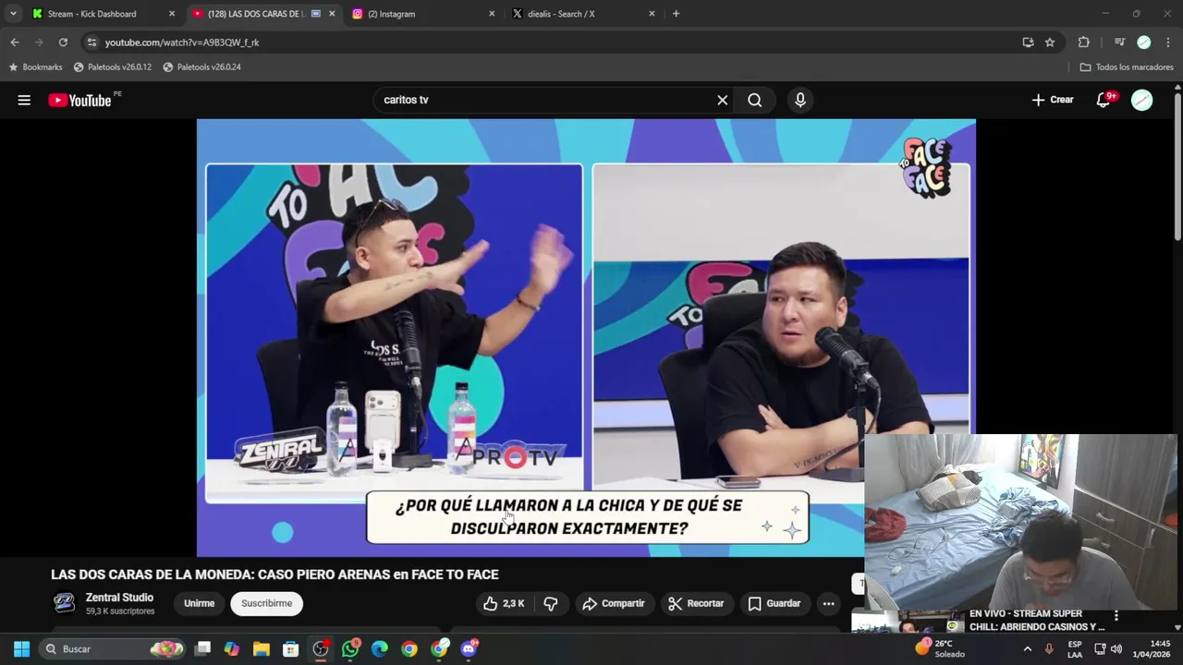Viewport: 1183px width, 665px height.
Task: Open Chrome extensions puzzle icon
Action: (x=1084, y=42)
